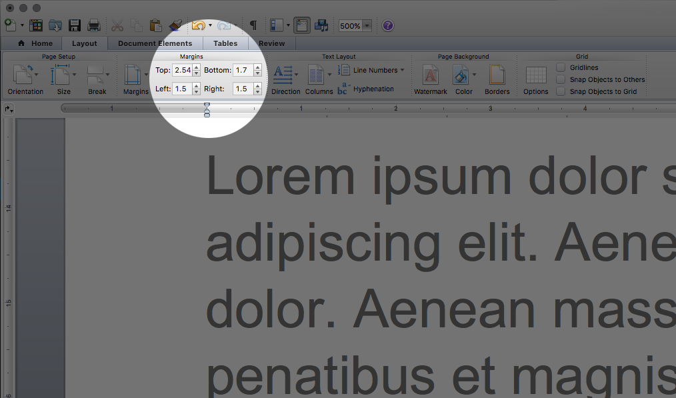
Task: Click the Orientation icon
Action: (23, 74)
